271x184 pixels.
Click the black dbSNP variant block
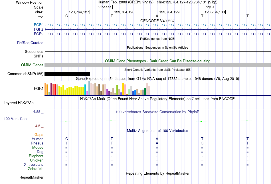[67, 74]
